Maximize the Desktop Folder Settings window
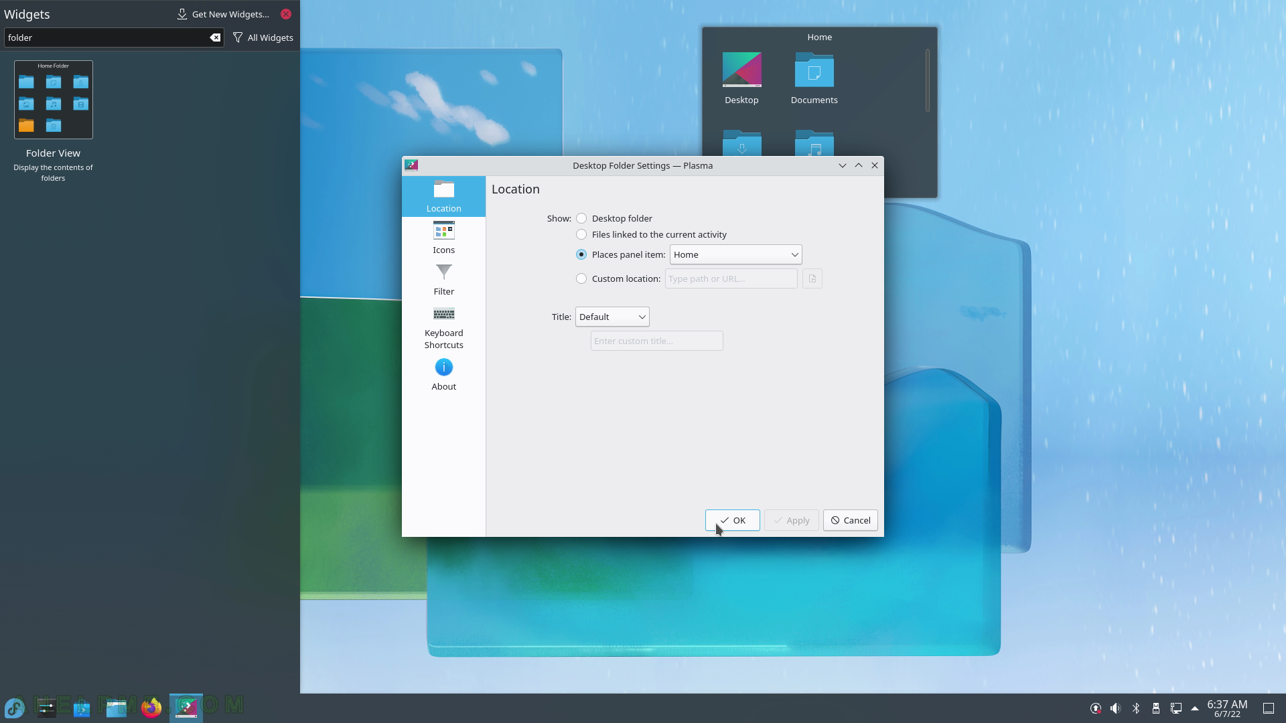The image size is (1286, 723). [859, 165]
